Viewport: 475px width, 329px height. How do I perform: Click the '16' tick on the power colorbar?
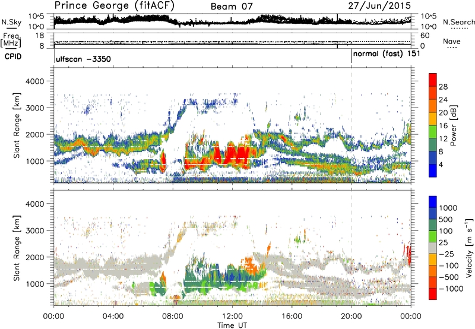(x=443, y=126)
